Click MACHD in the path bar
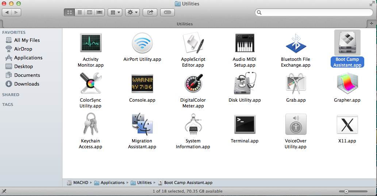 point(78,183)
